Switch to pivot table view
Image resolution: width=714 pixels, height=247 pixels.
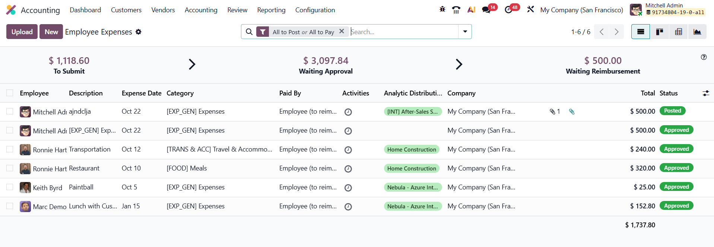tap(678, 32)
